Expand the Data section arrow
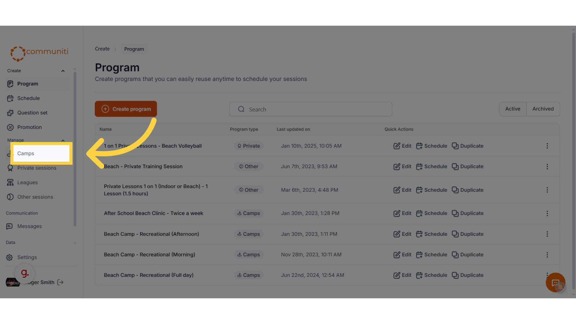Image resolution: width=576 pixels, height=324 pixels. point(75,243)
